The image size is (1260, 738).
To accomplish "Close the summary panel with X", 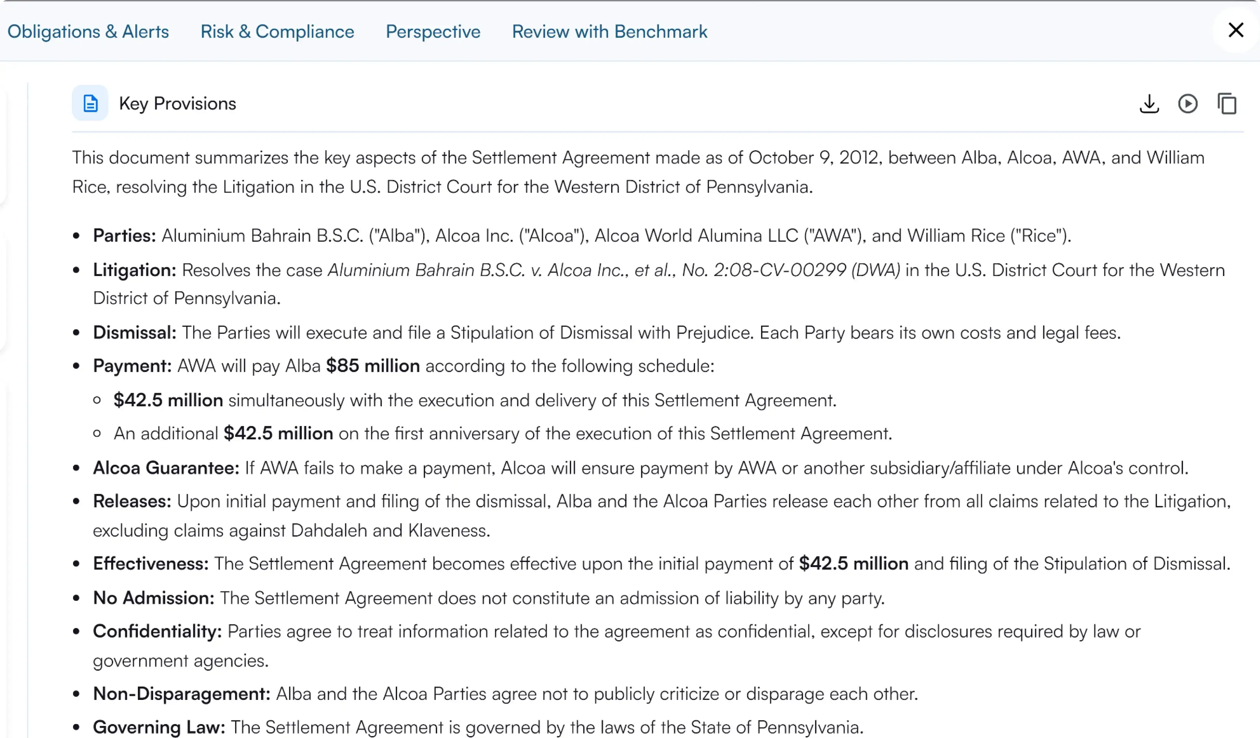I will 1236,30.
